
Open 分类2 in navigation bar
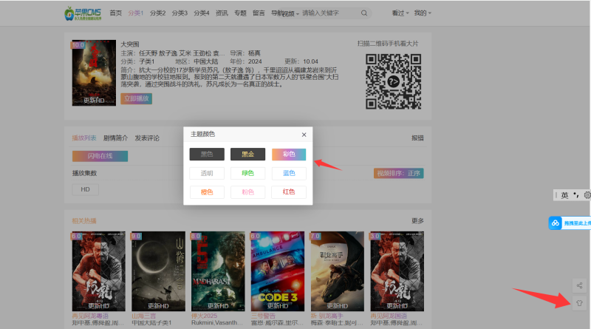(157, 13)
